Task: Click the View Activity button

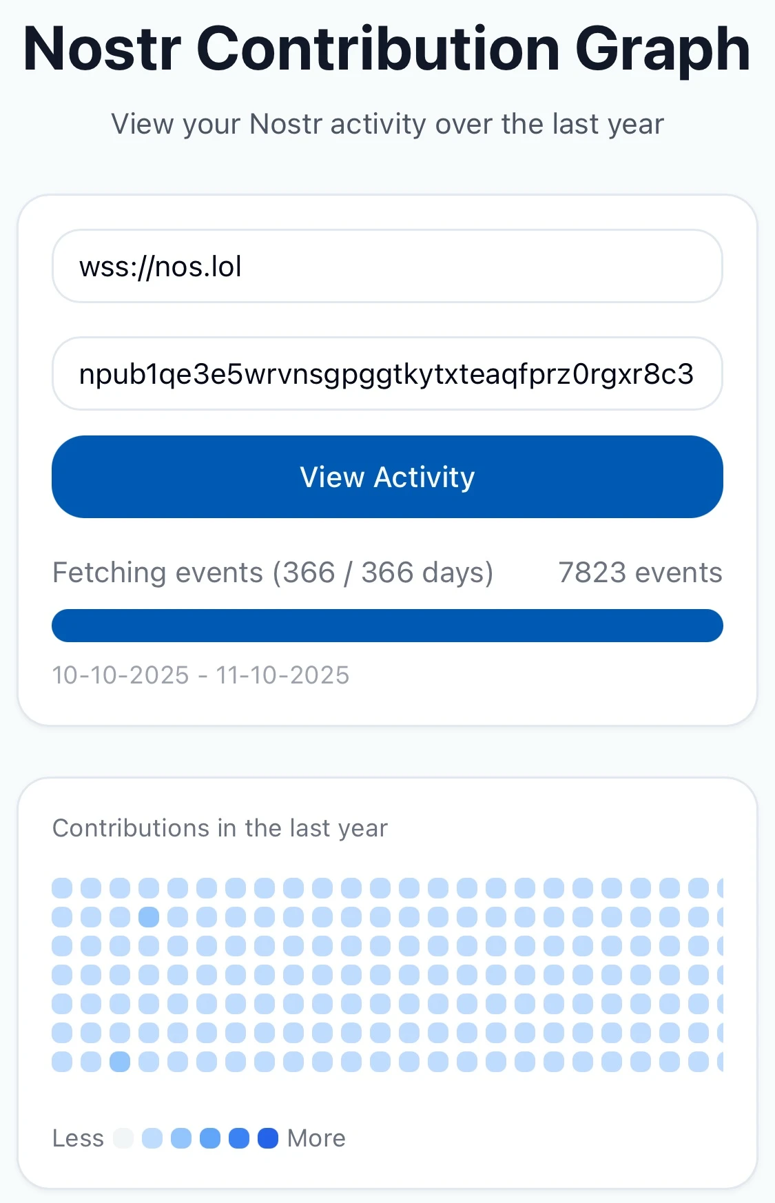Action: (x=387, y=477)
